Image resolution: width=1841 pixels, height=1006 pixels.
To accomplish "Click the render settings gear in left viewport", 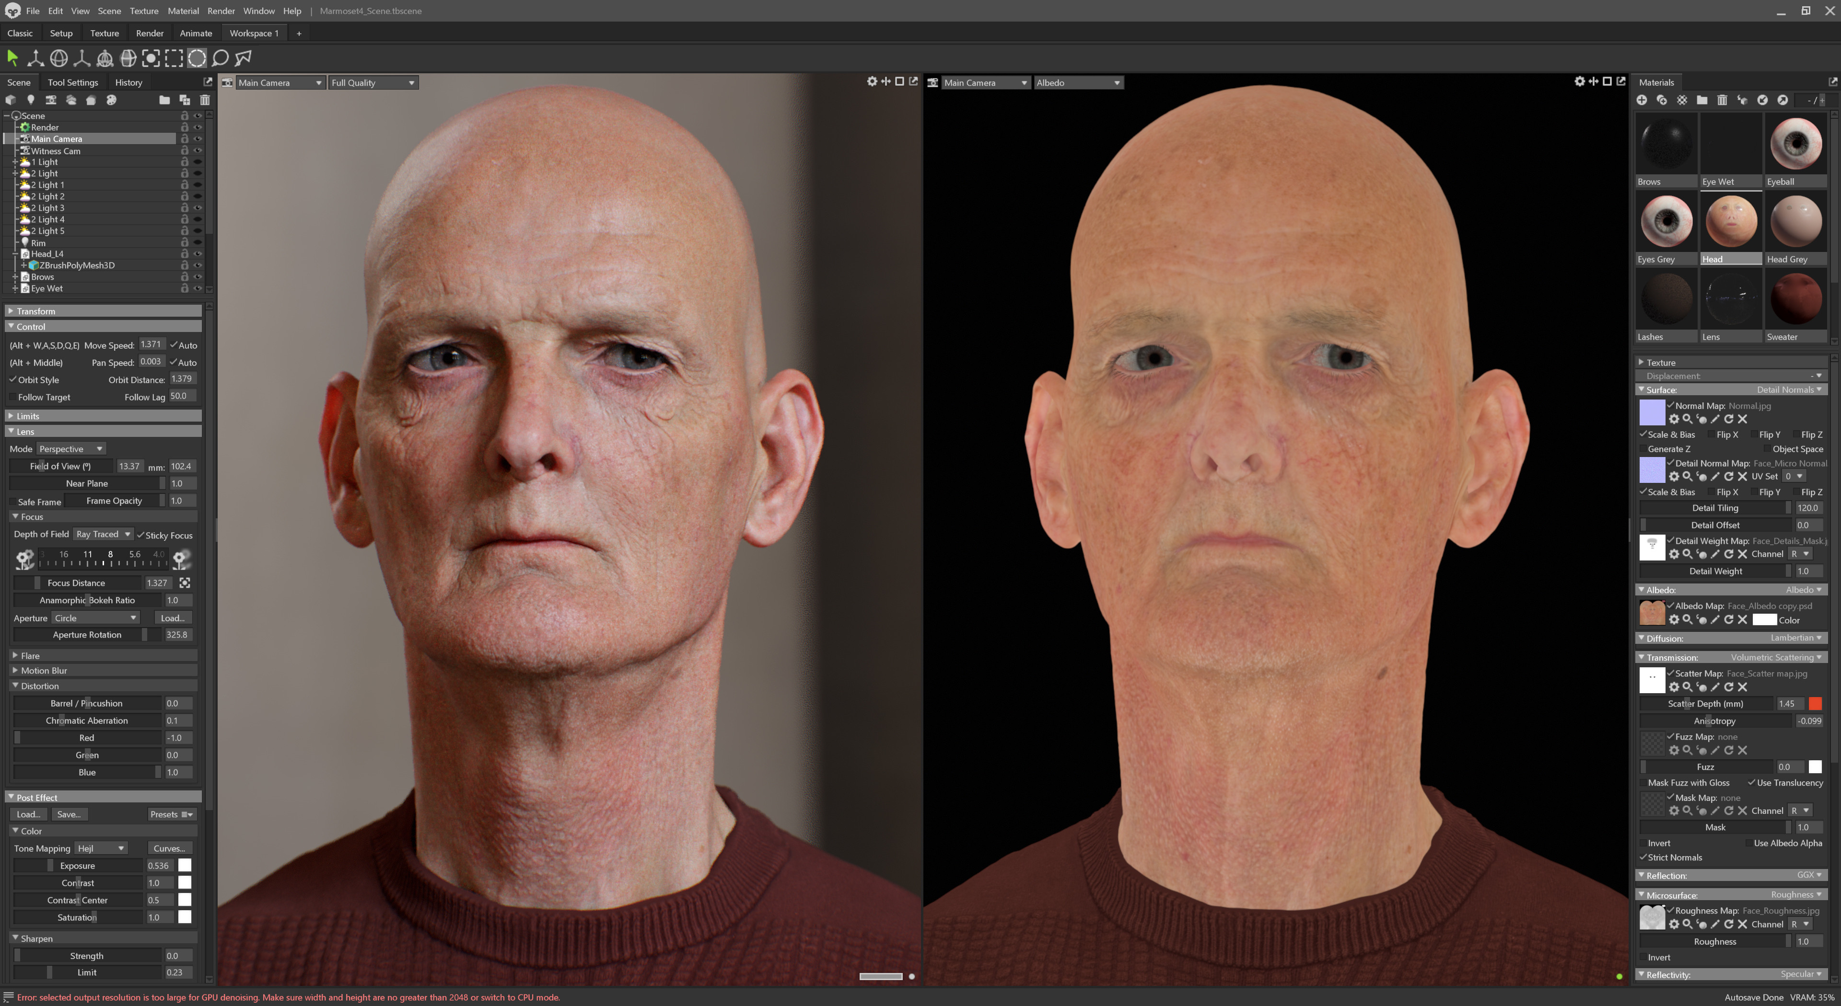I will [x=872, y=81].
